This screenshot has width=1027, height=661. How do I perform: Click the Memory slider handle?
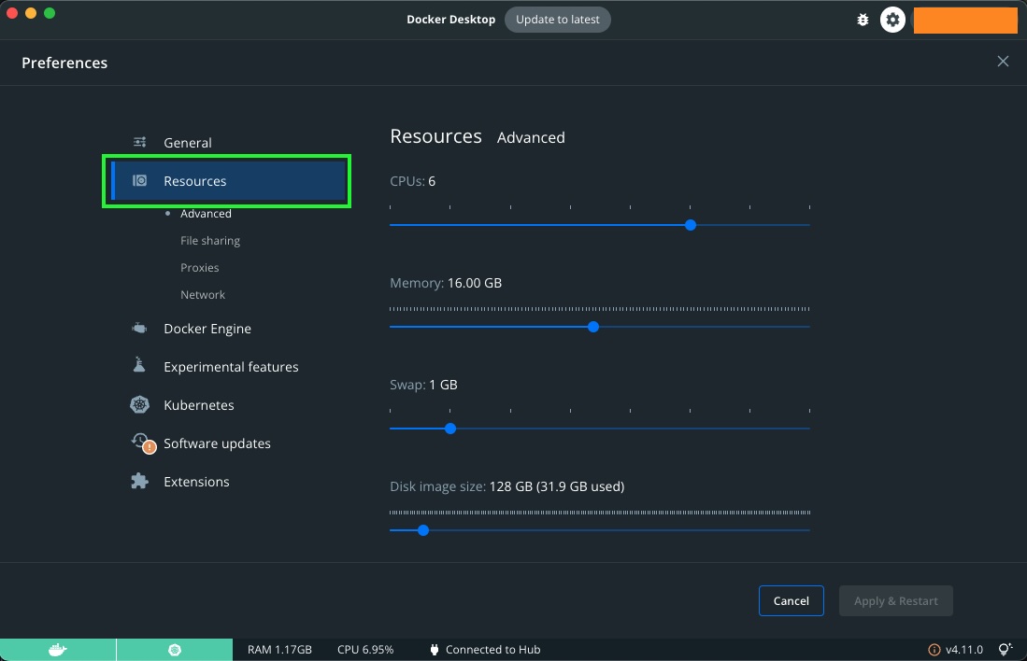coord(593,327)
